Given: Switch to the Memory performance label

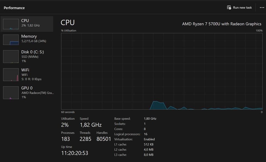Looking at the screenshot, I should (x=29, y=36).
